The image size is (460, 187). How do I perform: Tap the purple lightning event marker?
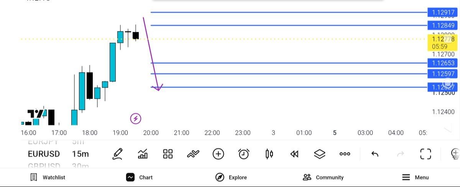click(x=136, y=119)
